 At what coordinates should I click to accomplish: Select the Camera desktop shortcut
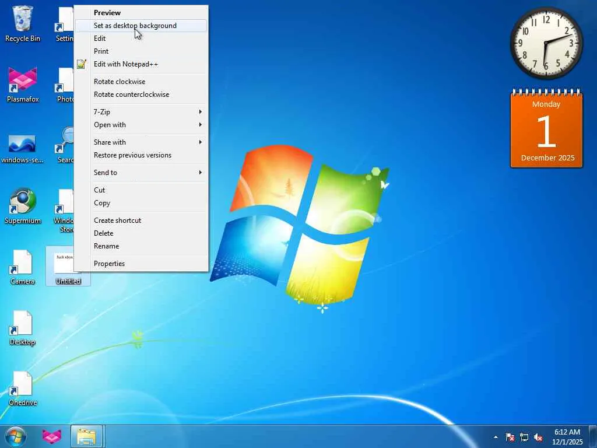23,267
